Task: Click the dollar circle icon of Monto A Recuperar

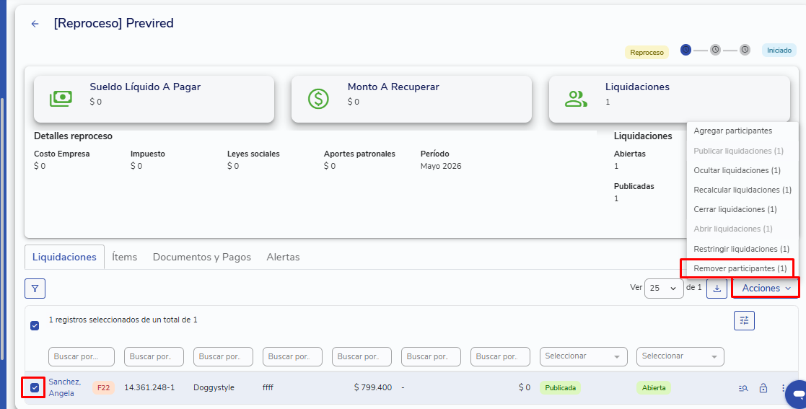Action: click(x=318, y=99)
